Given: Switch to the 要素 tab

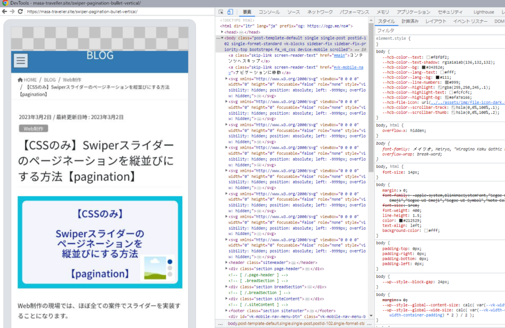Looking at the screenshot, I should tap(247, 12).
